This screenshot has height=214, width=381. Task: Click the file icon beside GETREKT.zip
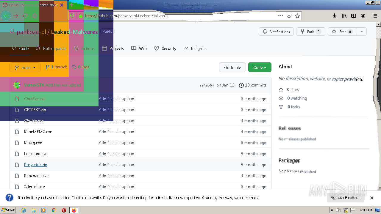click(17, 110)
